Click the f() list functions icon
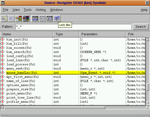 click(x=50, y=18)
